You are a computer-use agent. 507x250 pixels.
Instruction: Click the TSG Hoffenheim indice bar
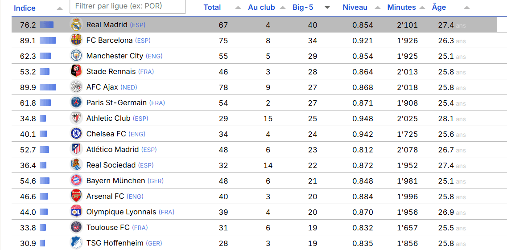pos(42,243)
